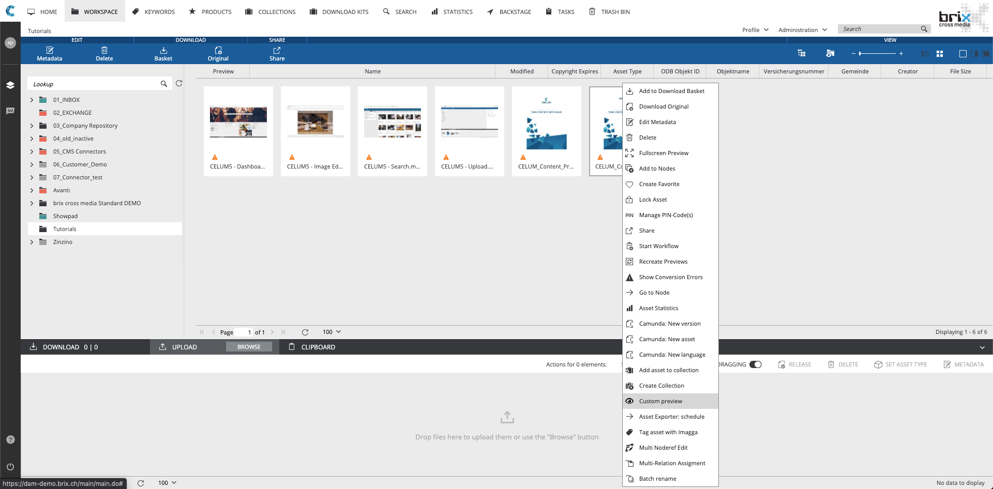The height and width of the screenshot is (489, 993).
Task: Click the tree structure view icon
Action: click(802, 53)
